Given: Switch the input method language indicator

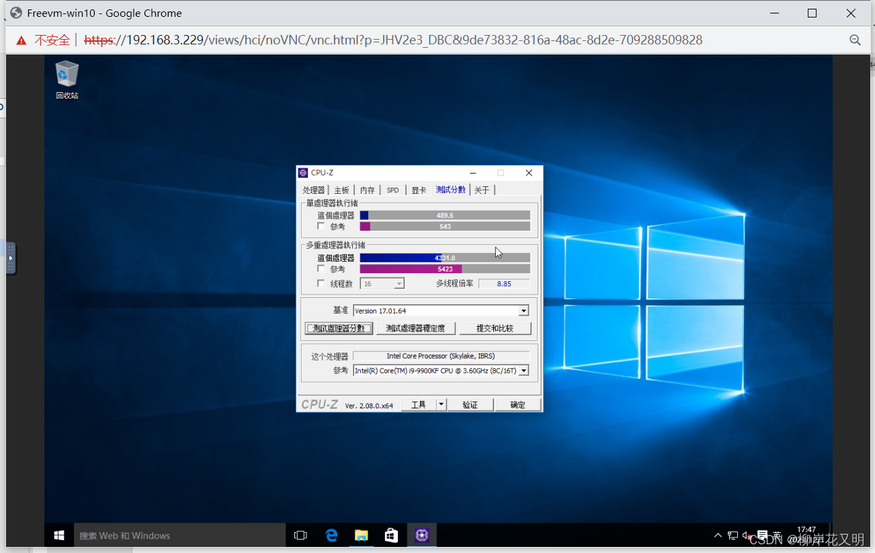Looking at the screenshot, I should 777,536.
